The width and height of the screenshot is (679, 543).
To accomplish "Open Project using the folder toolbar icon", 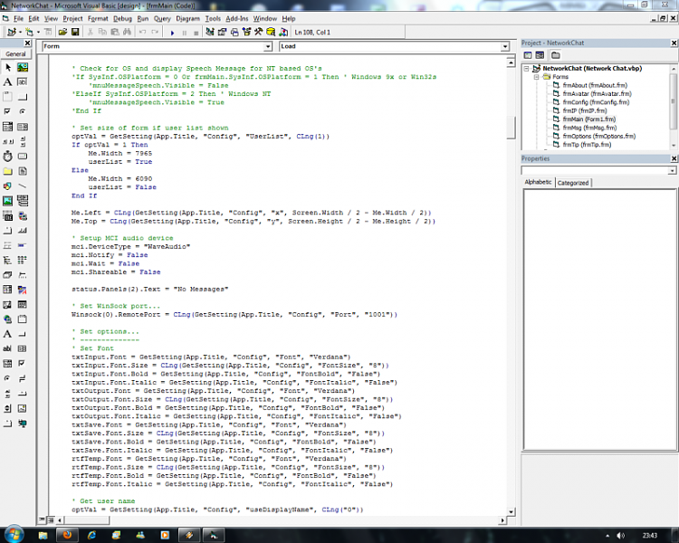I will click(62, 32).
